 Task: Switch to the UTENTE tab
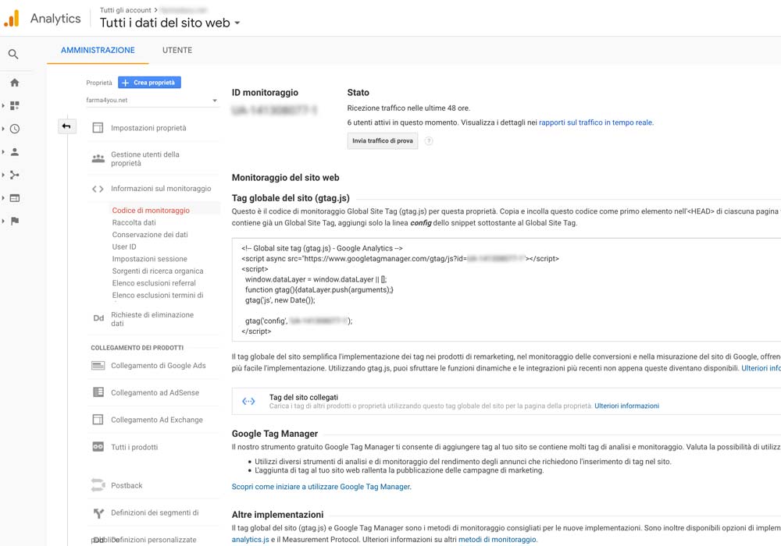click(177, 50)
